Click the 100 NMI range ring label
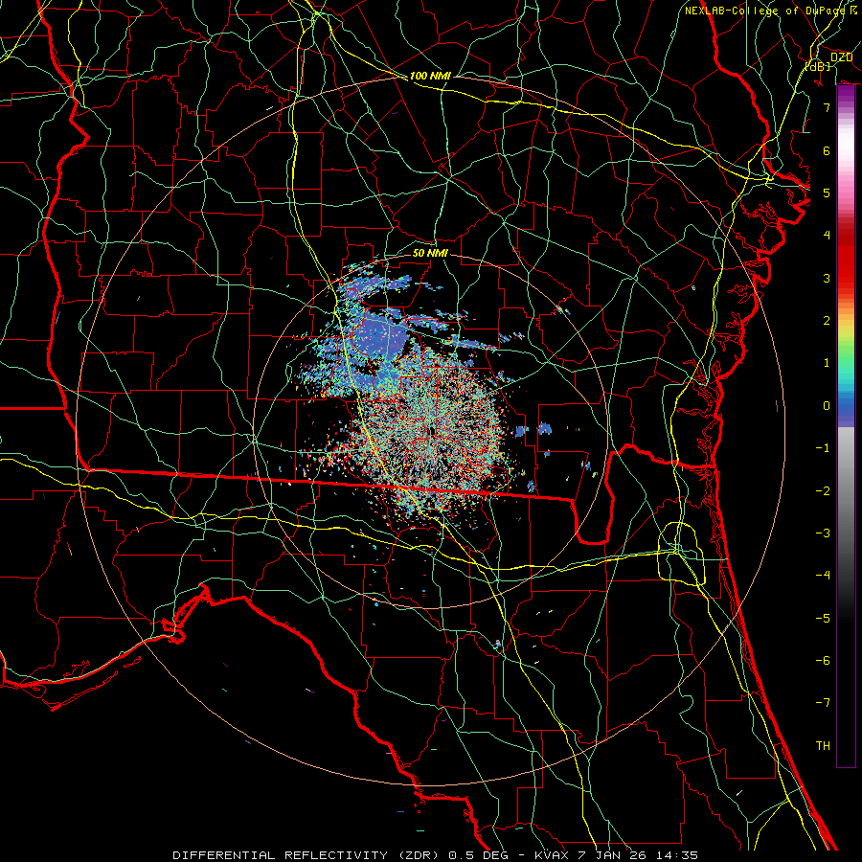The image size is (862, 862). [x=430, y=76]
